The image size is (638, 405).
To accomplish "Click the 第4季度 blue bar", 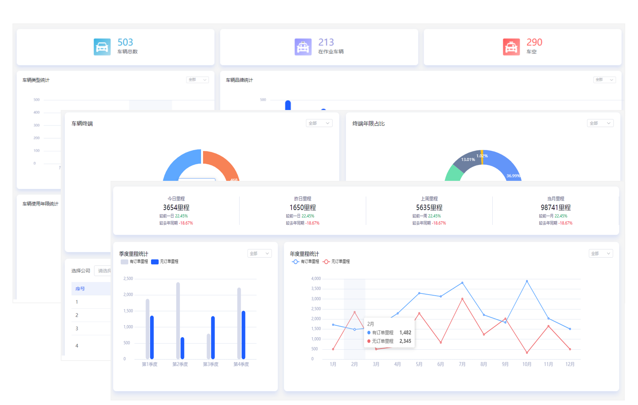I will tap(244, 335).
